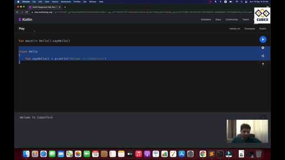Click the Kotlin logo
285x160 pixels.
pyautogui.click(x=25, y=20)
